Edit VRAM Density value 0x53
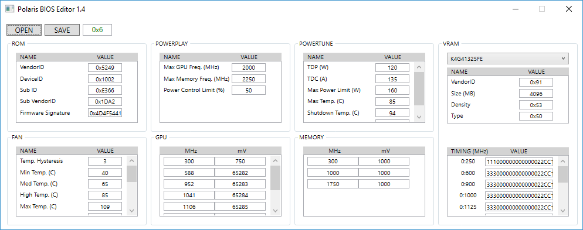 535,105
